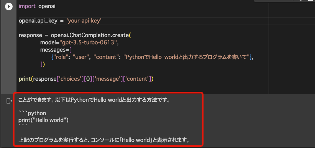Image resolution: width=315 pixels, height=148 pixels.
Task: Click the first Japanese output line
Action: [x=94, y=100]
